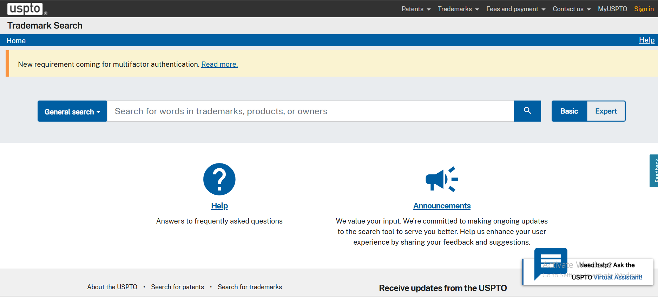Open the Announcements link

(x=442, y=206)
